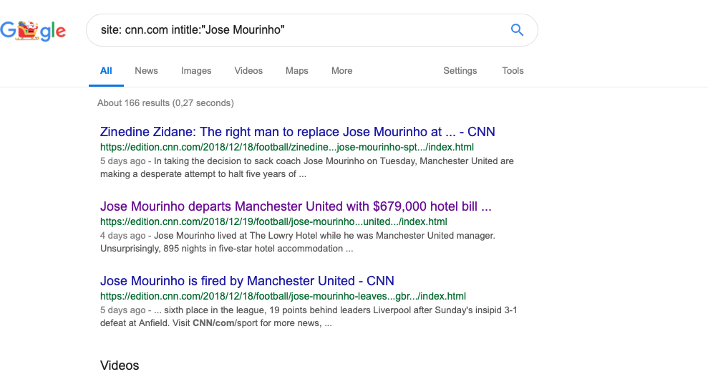The height and width of the screenshot is (382, 708).
Task: Open the Videos search tab
Action: (248, 71)
